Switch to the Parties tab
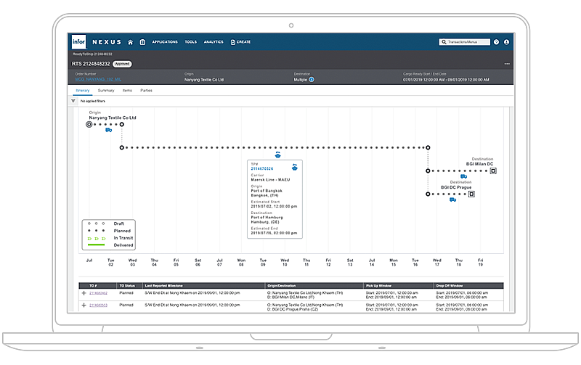The height and width of the screenshot is (365, 581). (147, 91)
